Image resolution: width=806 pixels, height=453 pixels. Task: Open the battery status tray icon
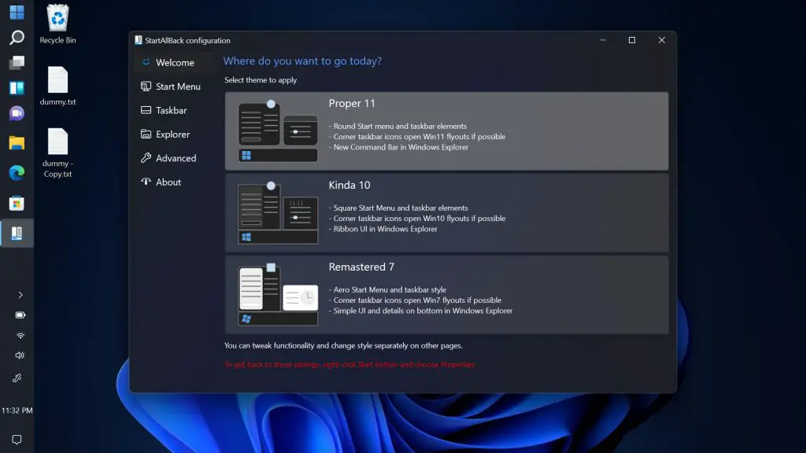click(x=20, y=315)
